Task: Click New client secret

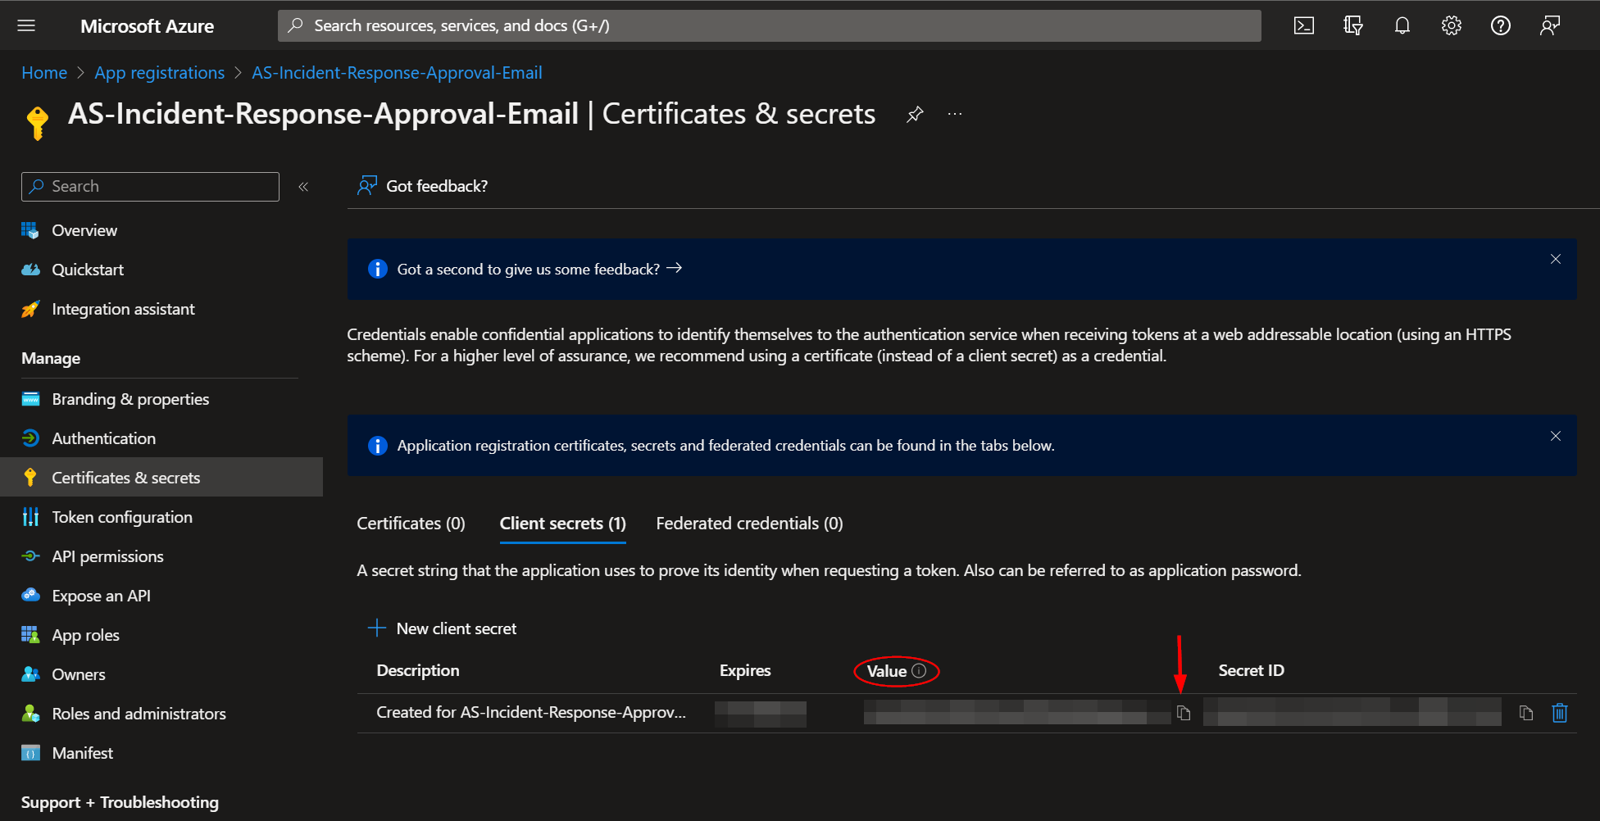Action: [x=443, y=628]
